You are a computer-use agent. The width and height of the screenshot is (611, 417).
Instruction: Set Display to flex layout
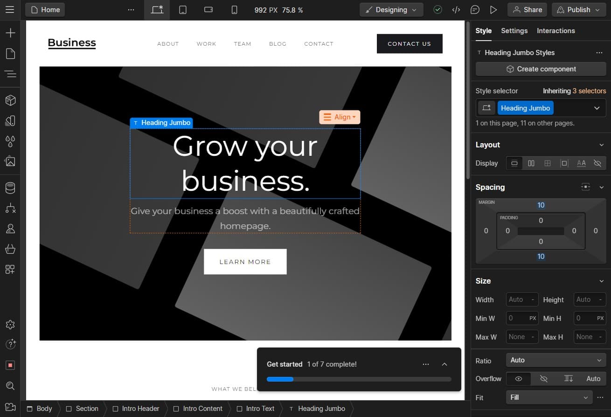coord(531,163)
